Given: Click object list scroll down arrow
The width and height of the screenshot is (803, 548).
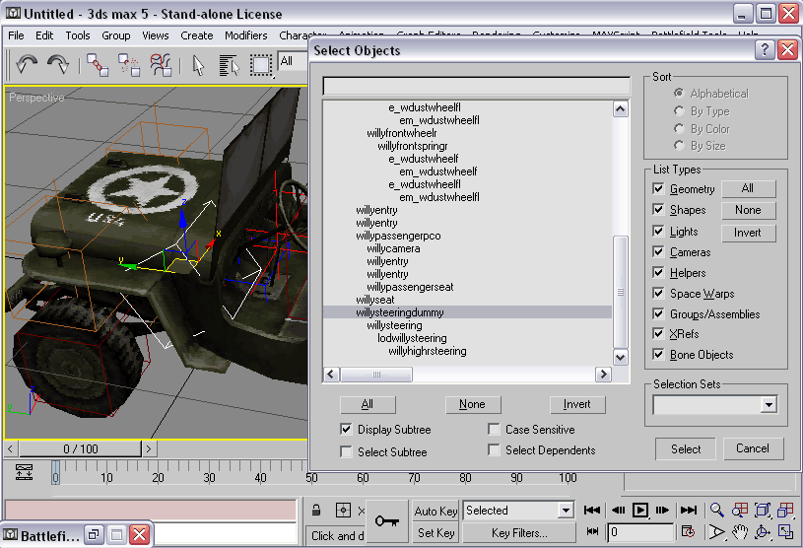Looking at the screenshot, I should click(x=620, y=357).
